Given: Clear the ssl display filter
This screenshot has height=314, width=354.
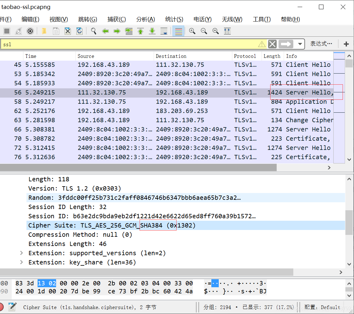Looking at the screenshot, I should coord(272,44).
